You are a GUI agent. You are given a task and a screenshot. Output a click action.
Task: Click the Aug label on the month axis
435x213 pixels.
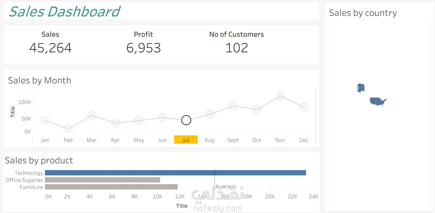[209, 140]
